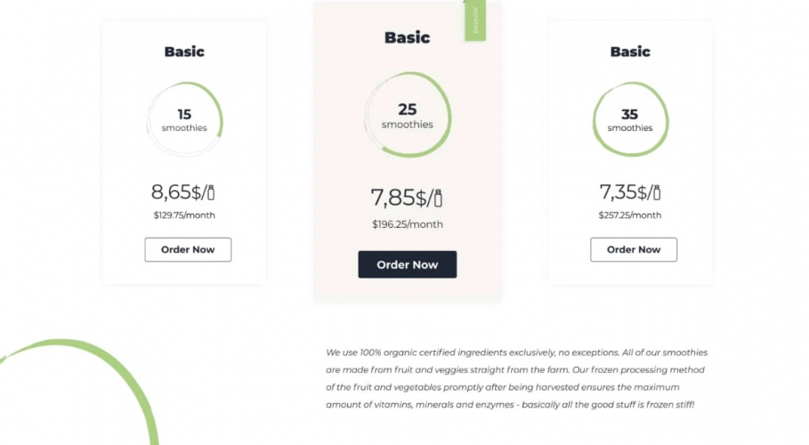
Task: Click the bottle icon beside the 7,35$ price
Action: coord(657,192)
